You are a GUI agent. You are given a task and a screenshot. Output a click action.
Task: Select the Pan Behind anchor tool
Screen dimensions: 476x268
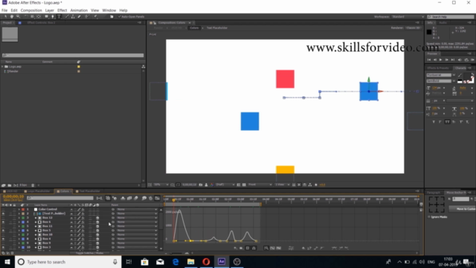tap(39, 16)
